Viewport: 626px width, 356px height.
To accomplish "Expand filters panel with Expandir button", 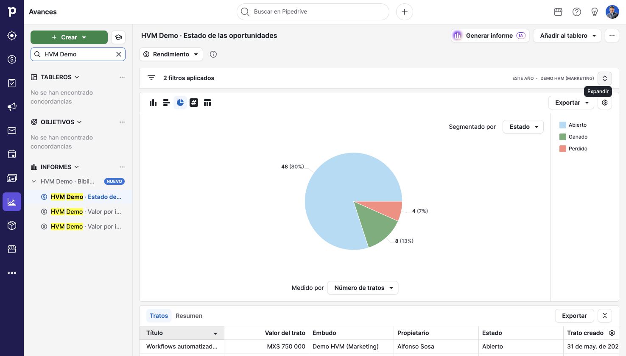I will (605, 78).
